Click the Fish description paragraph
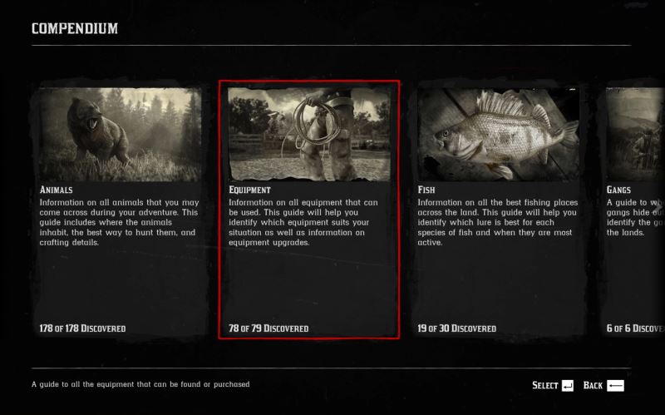This screenshot has height=415, width=665. coord(497,222)
